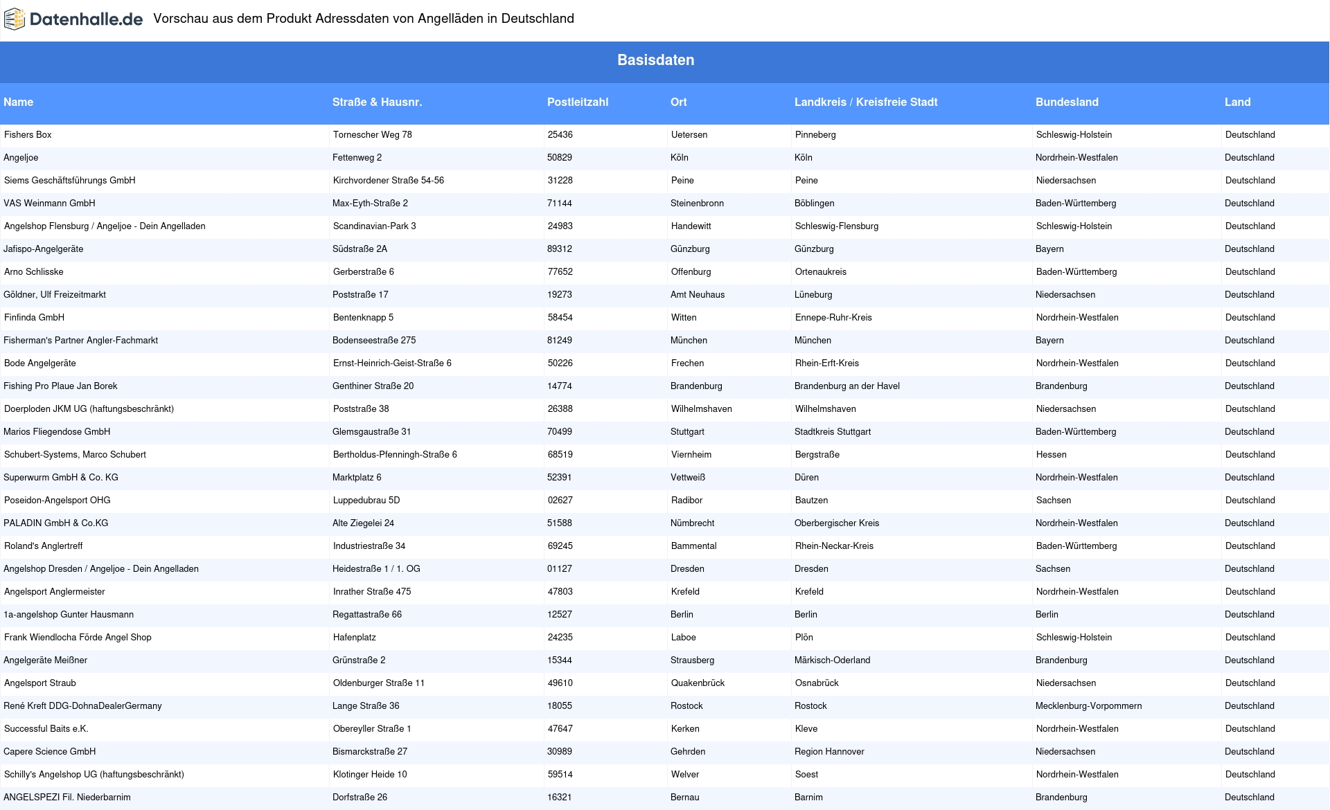Image resolution: width=1330 pixels, height=810 pixels.
Task: Click Kirchvordener Straße 54-56 cell
Action: (x=389, y=181)
